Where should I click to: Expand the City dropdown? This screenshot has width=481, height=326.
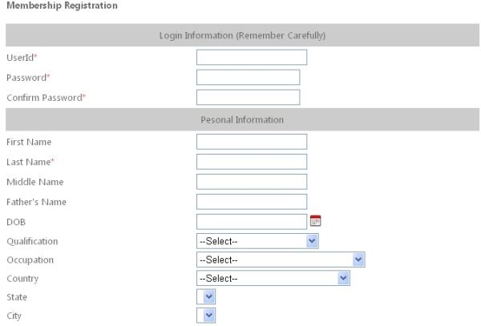point(206,316)
